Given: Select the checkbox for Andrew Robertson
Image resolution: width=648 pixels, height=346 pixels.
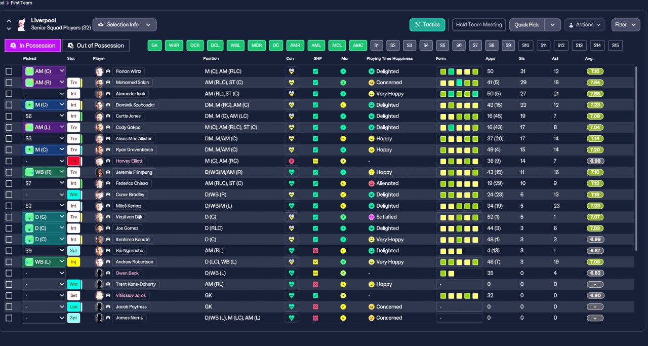Looking at the screenshot, I should coord(9,262).
